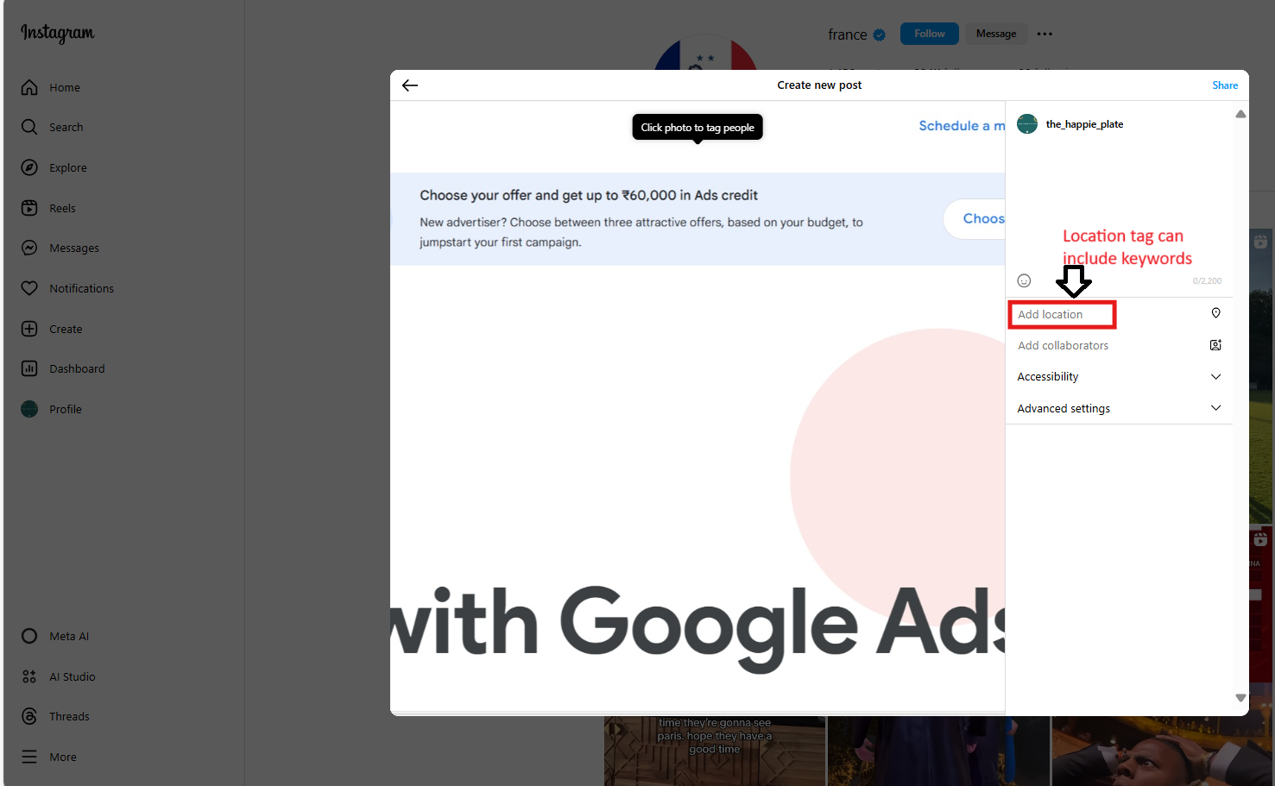
Task: Open Threads icon in sidebar
Action: (x=29, y=716)
